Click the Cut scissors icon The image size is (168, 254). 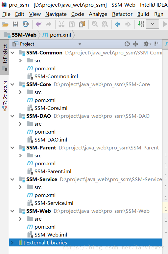61,24
